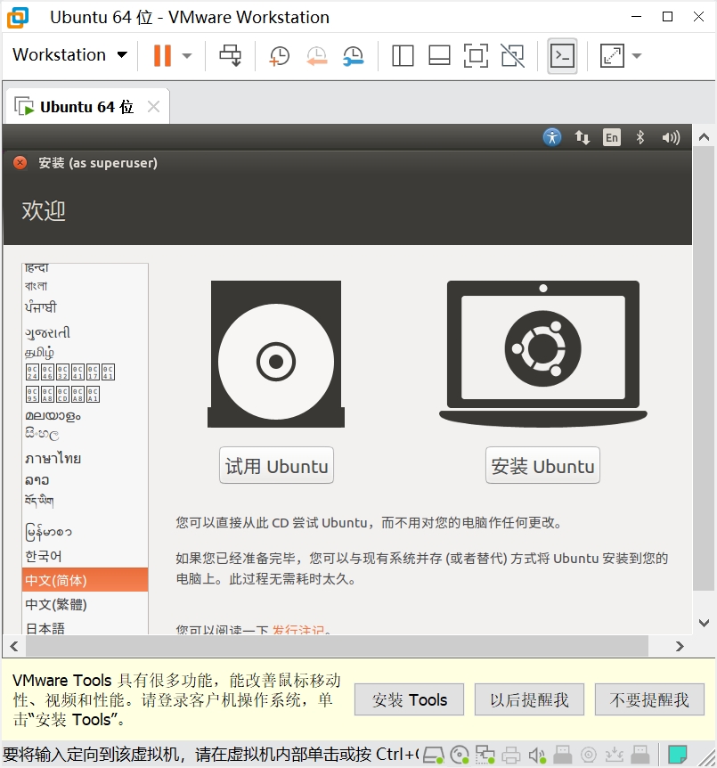Click the vertical scrollbar down arrow
This screenshot has width=717, height=768.
[x=704, y=623]
